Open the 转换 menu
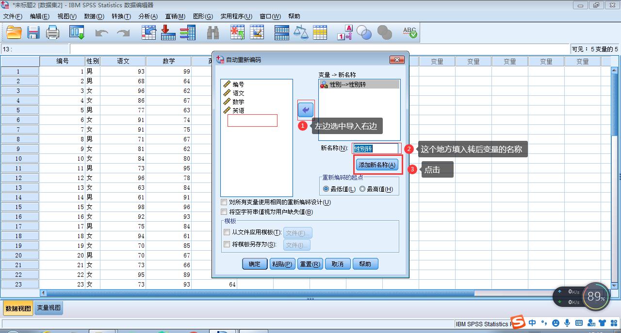621x333 pixels. point(120,16)
